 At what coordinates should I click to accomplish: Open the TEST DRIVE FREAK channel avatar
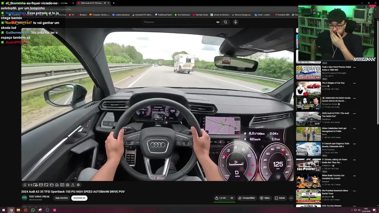click(x=24, y=198)
